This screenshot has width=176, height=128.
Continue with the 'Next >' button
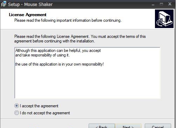(128, 126)
